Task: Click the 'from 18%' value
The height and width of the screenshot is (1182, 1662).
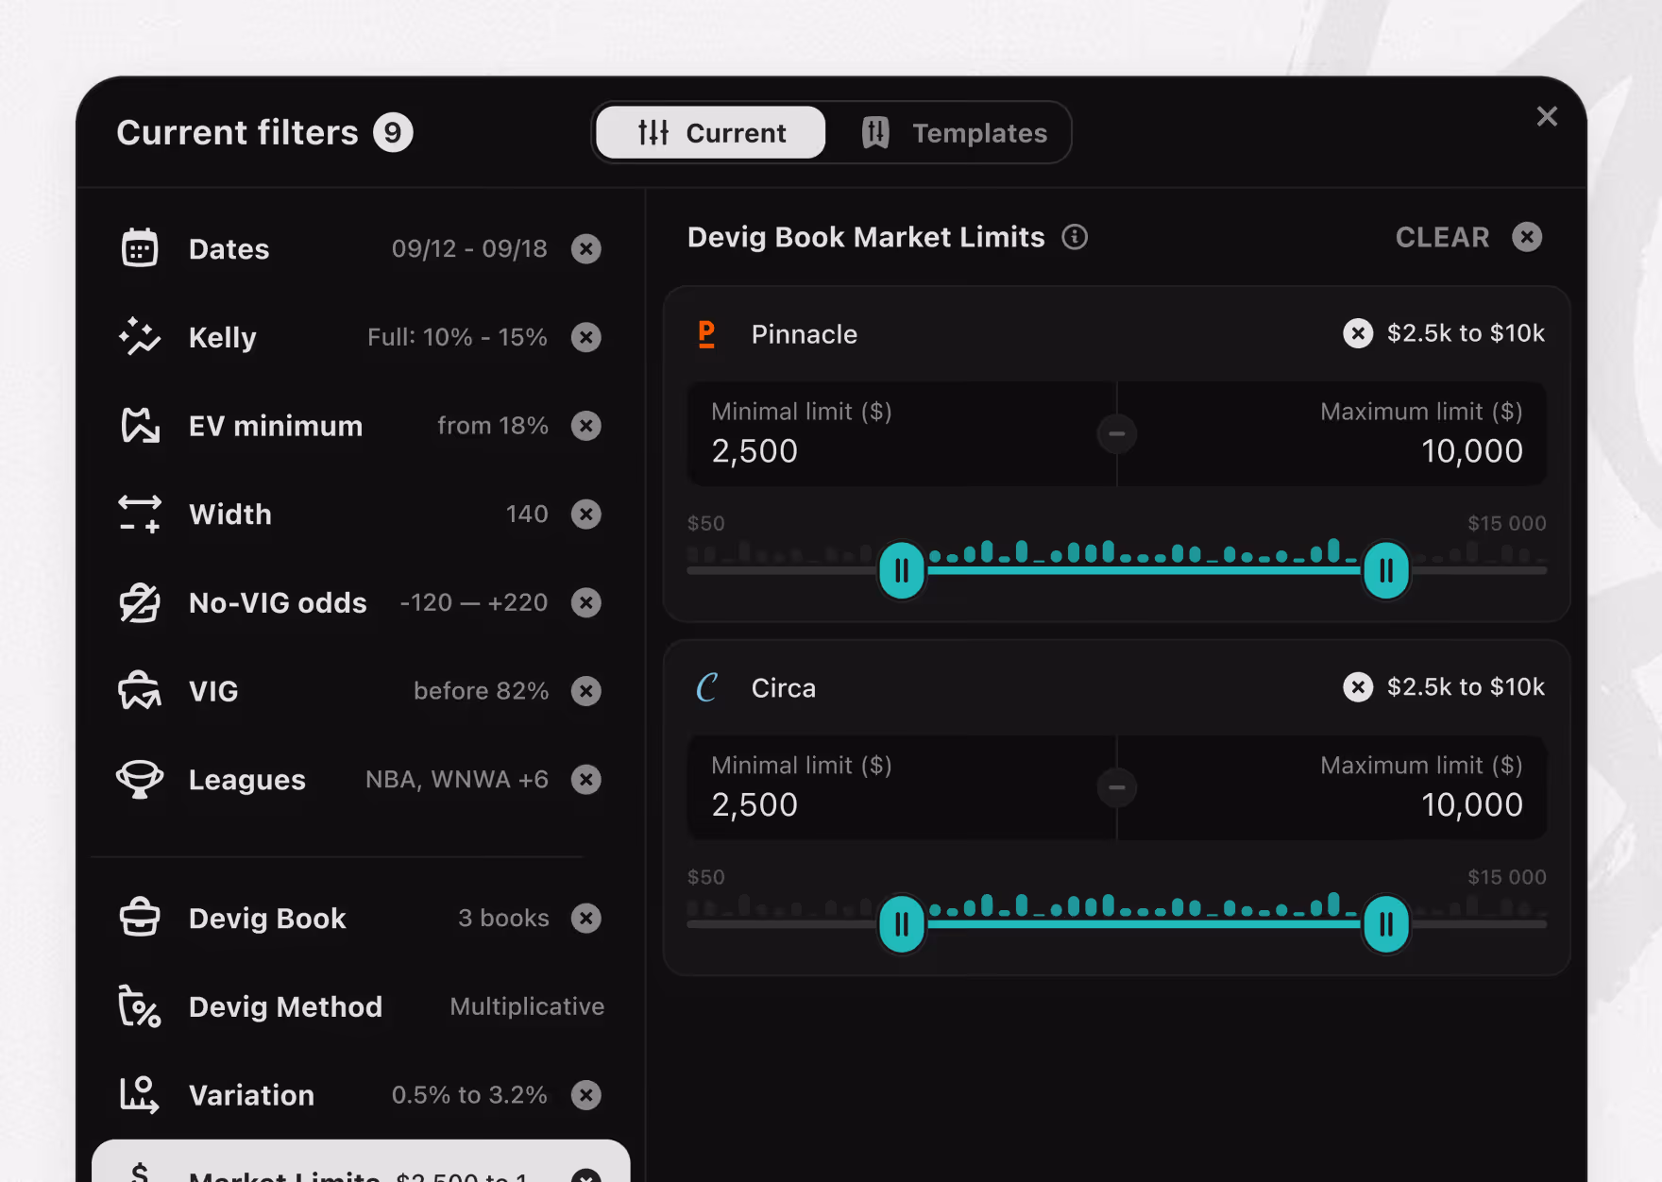Action: (x=493, y=426)
